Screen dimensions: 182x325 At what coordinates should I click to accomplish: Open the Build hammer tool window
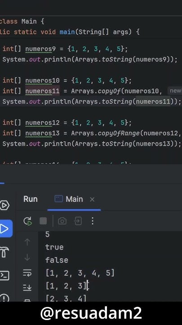[4, 252]
